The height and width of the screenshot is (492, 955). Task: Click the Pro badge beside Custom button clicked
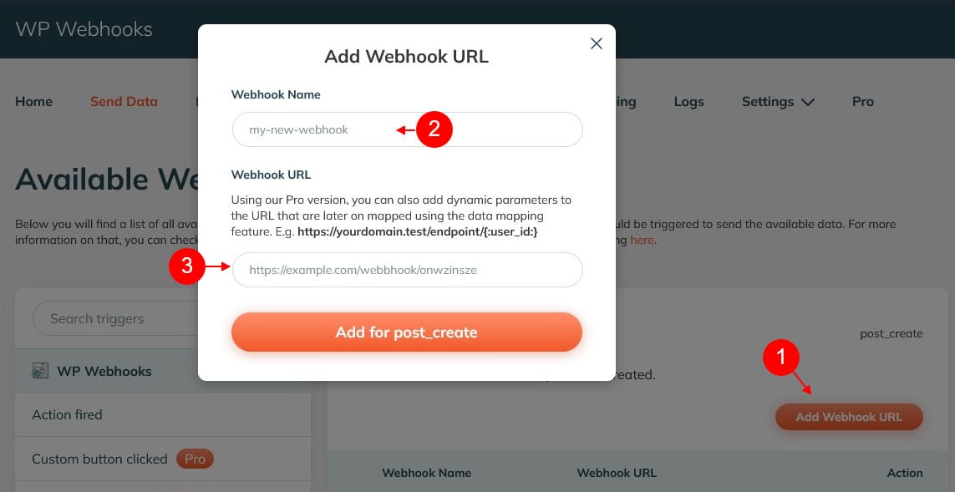click(x=195, y=459)
